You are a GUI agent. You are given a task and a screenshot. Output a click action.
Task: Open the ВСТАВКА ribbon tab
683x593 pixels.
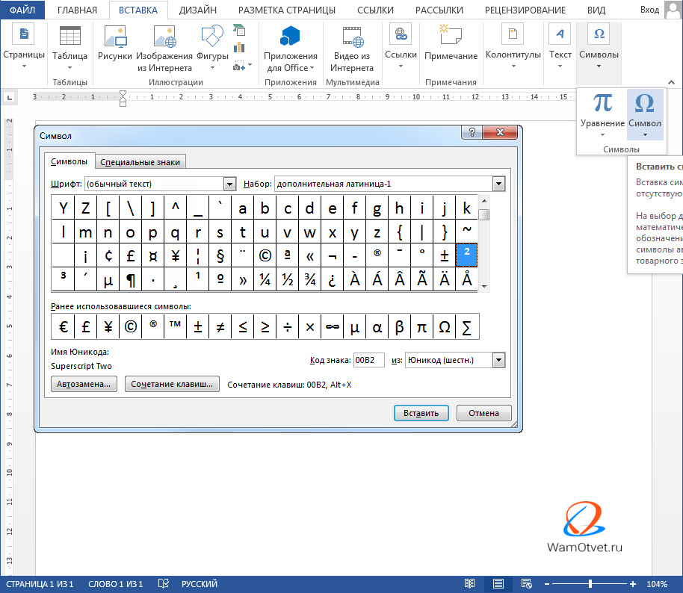(x=138, y=10)
